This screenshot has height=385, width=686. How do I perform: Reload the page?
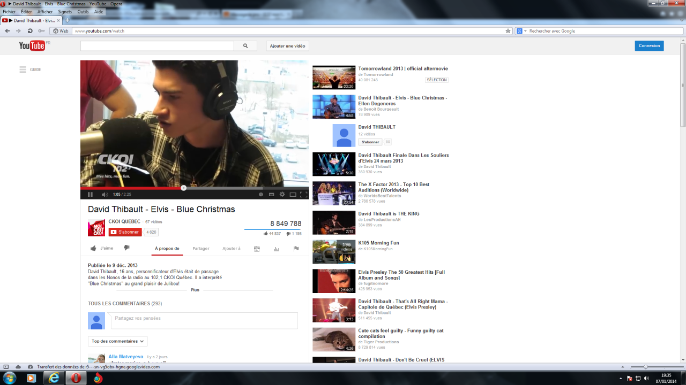30,31
